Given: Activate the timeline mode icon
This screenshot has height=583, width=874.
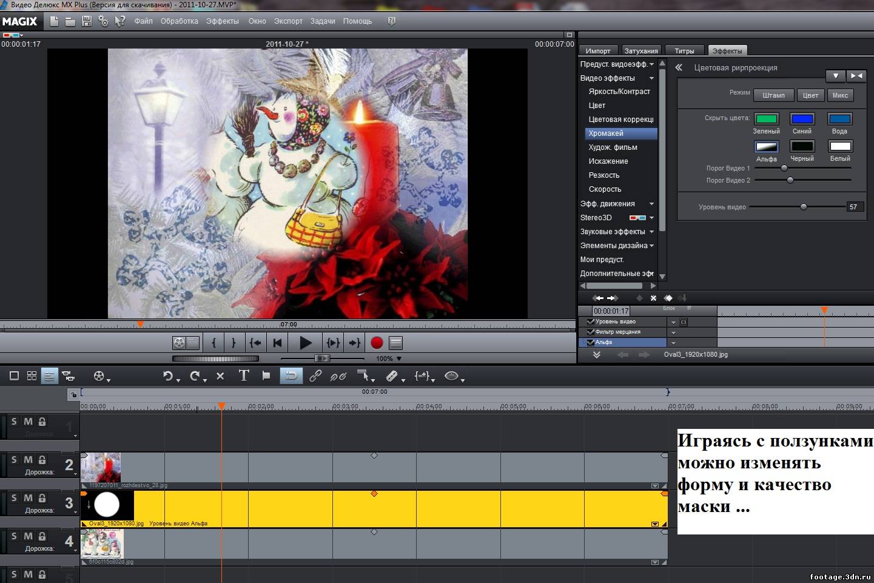Looking at the screenshot, I should tap(49, 376).
